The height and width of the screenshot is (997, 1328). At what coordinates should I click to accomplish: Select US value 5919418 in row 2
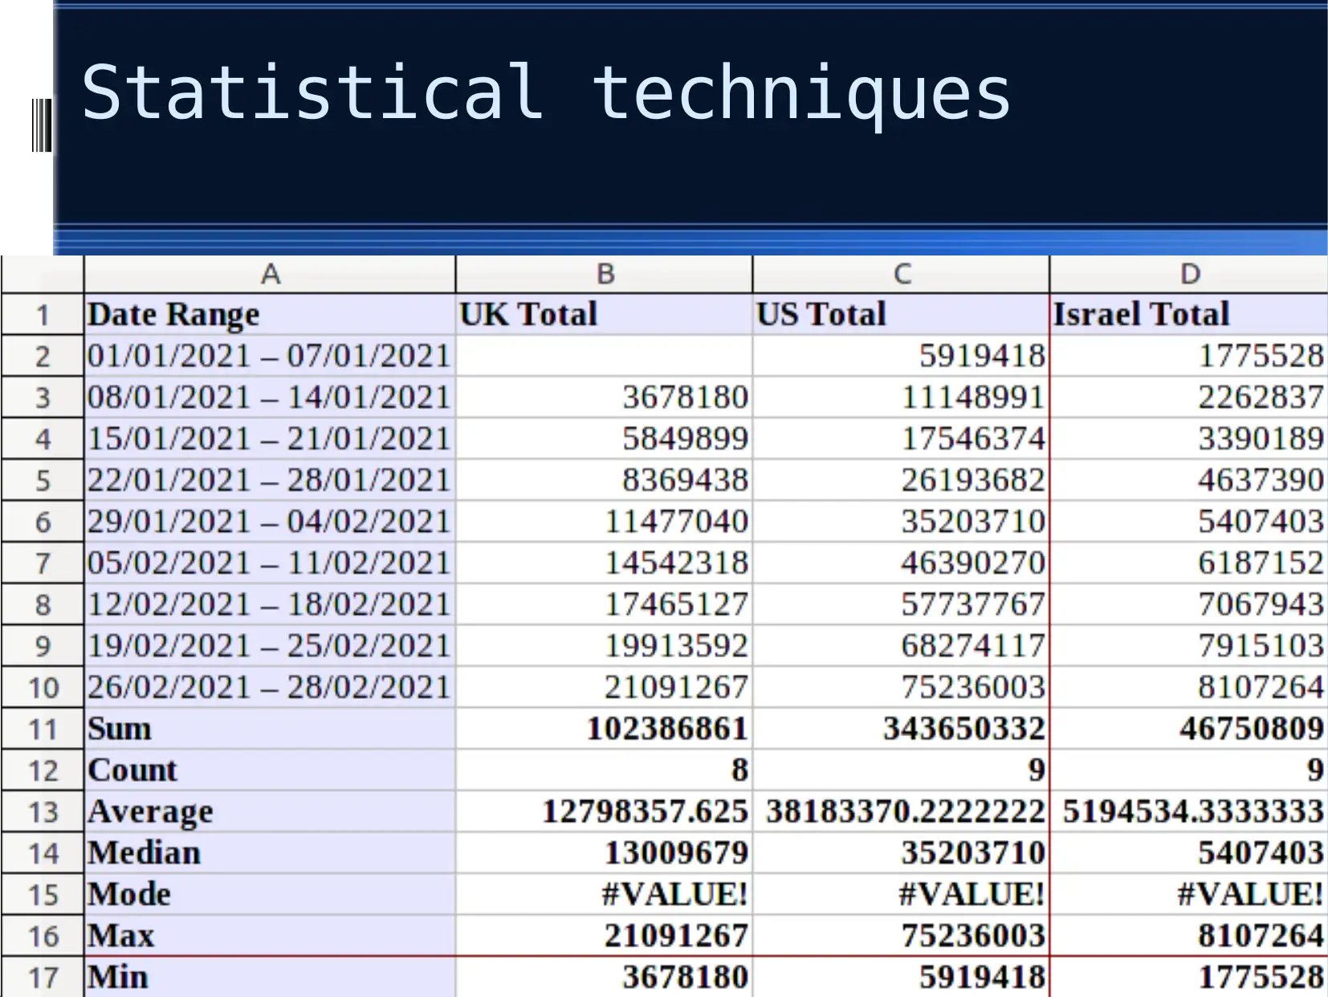click(x=901, y=356)
